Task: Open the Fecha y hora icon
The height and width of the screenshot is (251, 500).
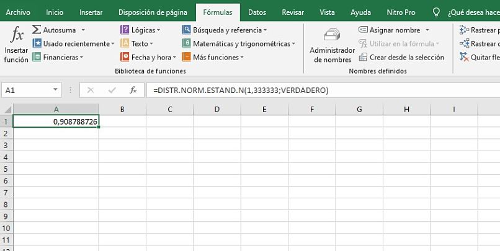Action: point(125,57)
